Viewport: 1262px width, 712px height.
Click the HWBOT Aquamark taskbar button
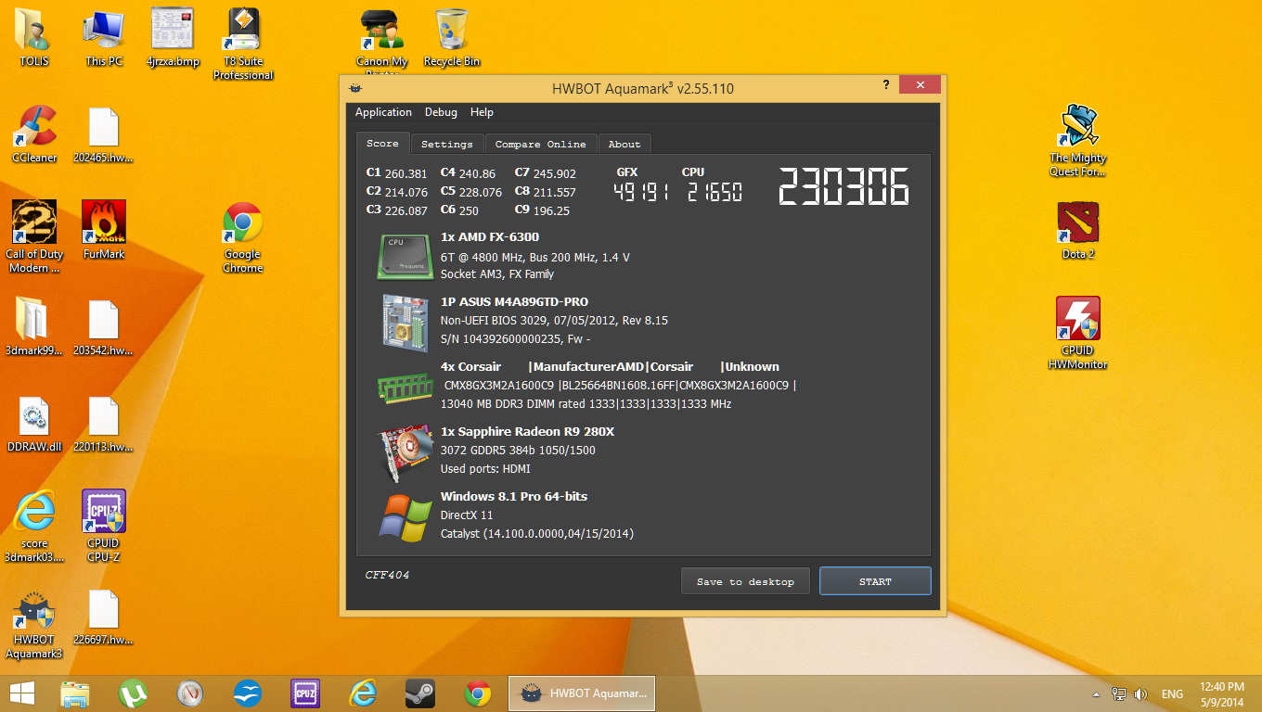click(582, 693)
